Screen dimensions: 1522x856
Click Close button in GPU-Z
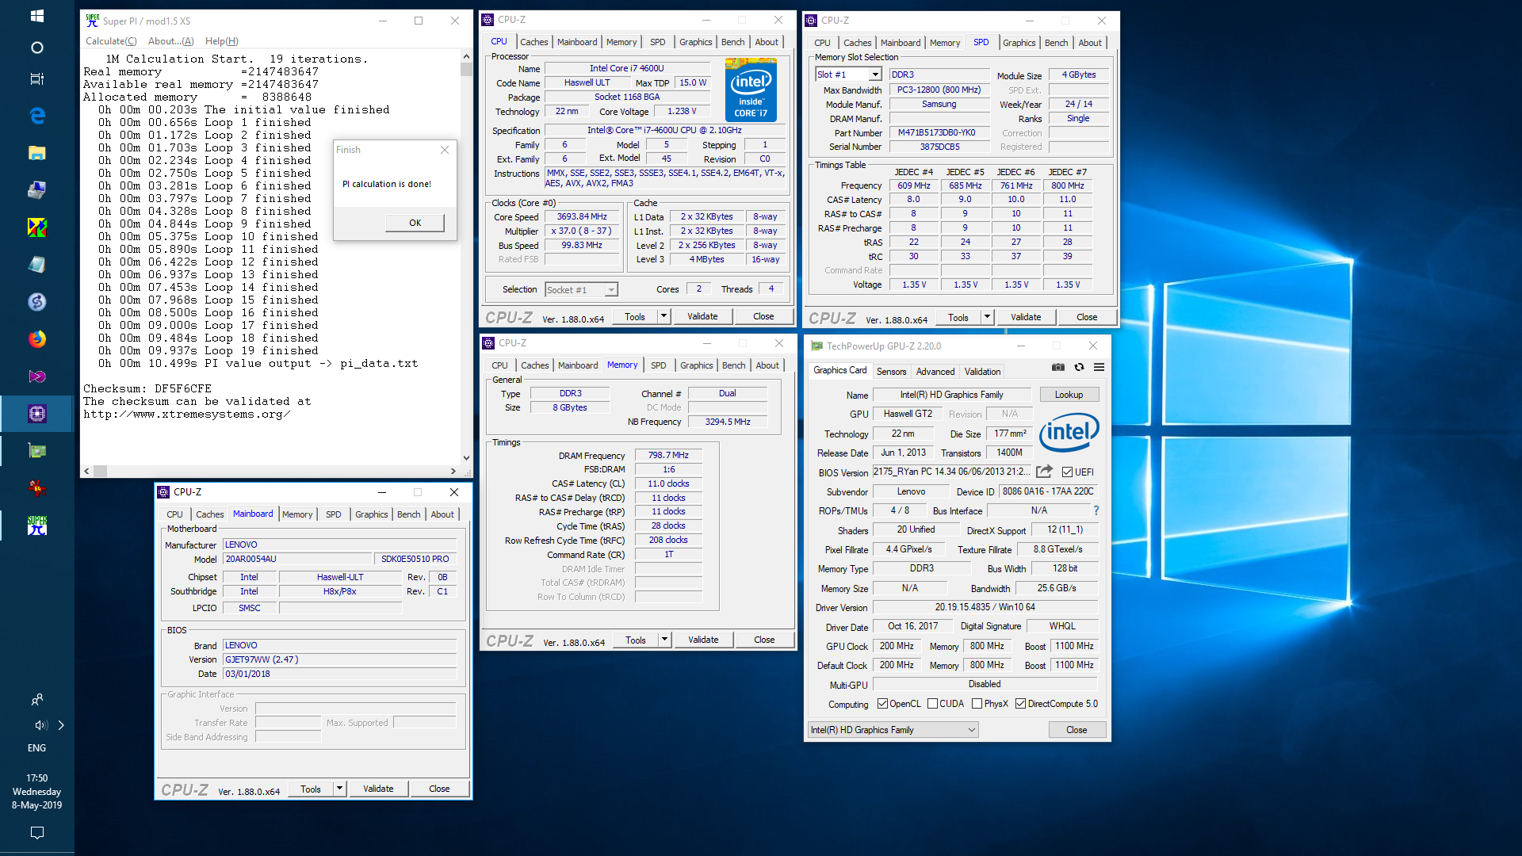[x=1076, y=730]
